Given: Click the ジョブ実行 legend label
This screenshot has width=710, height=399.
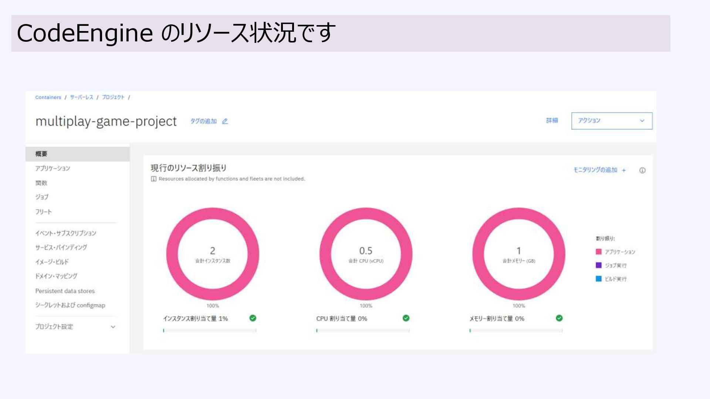Looking at the screenshot, I should [616, 265].
